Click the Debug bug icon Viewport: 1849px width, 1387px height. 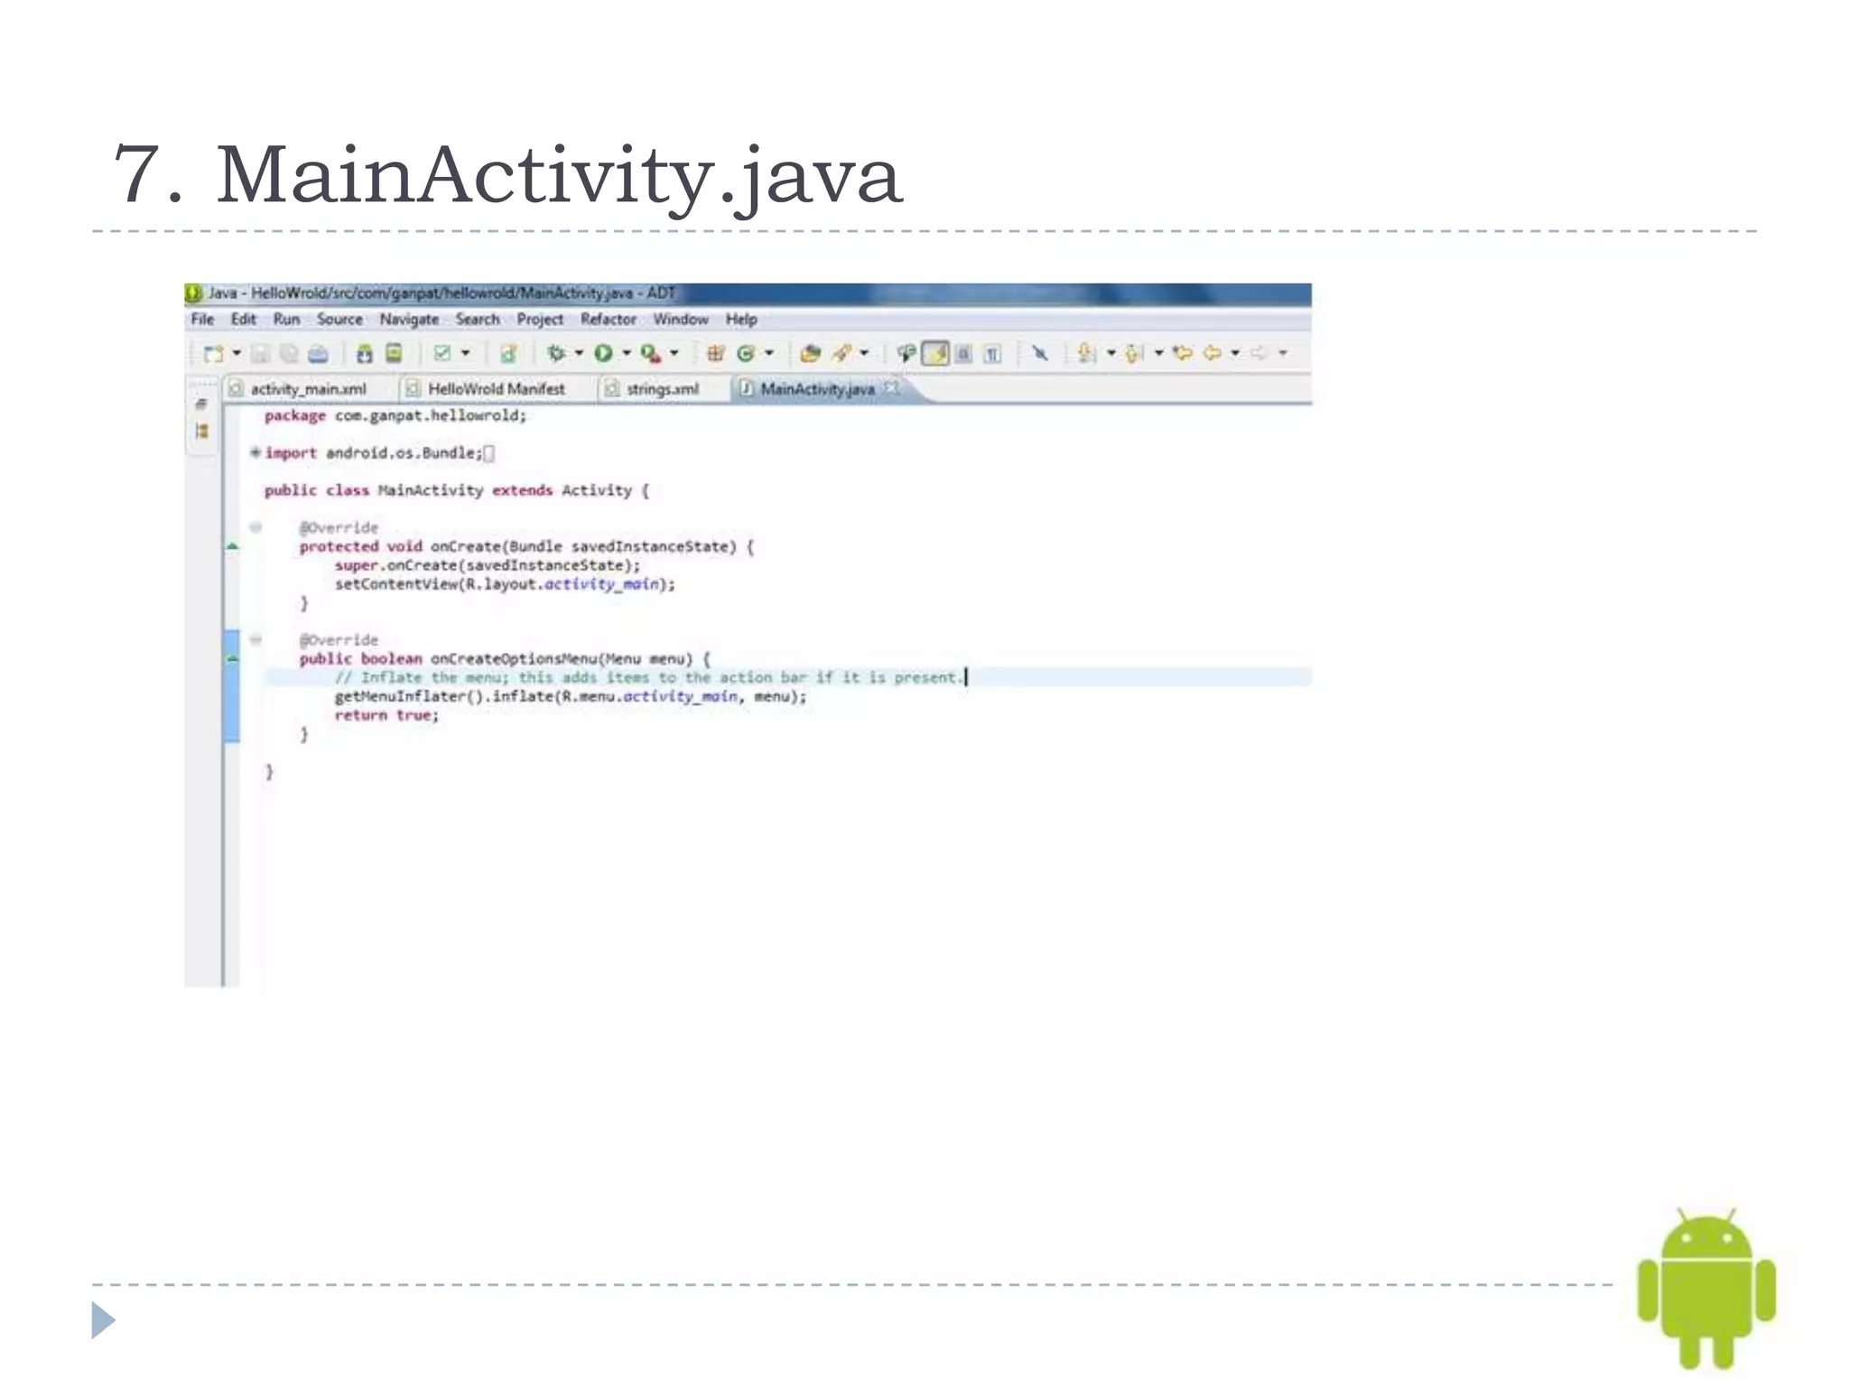pyautogui.click(x=556, y=353)
